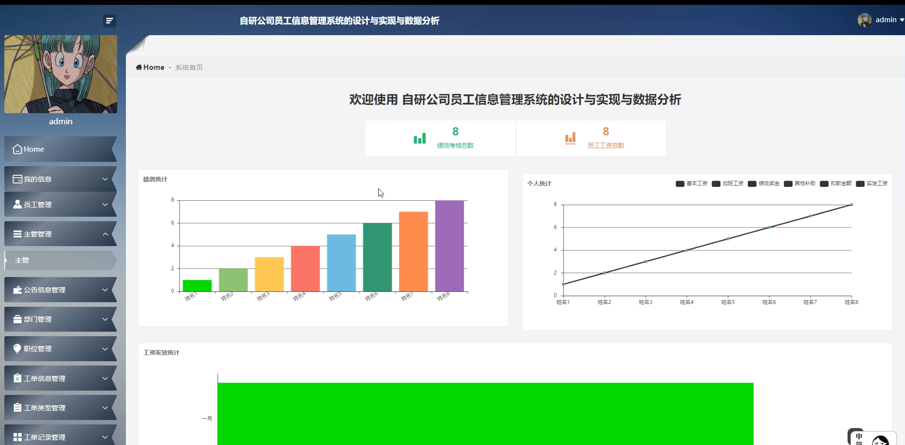Screen dimensions: 905x445
Task: Select the Home house icon in the sidebar
Action: tap(17, 149)
